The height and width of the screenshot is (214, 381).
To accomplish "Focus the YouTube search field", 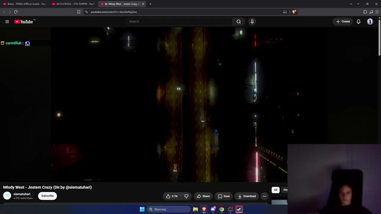I will tap(179, 21).
